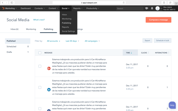Open the LinkedIn message text
The width and height of the screenshot is (178, 111).
click(x=80, y=87)
